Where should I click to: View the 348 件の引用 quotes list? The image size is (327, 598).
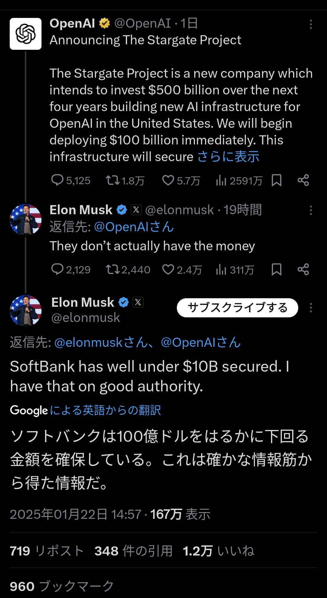133,551
